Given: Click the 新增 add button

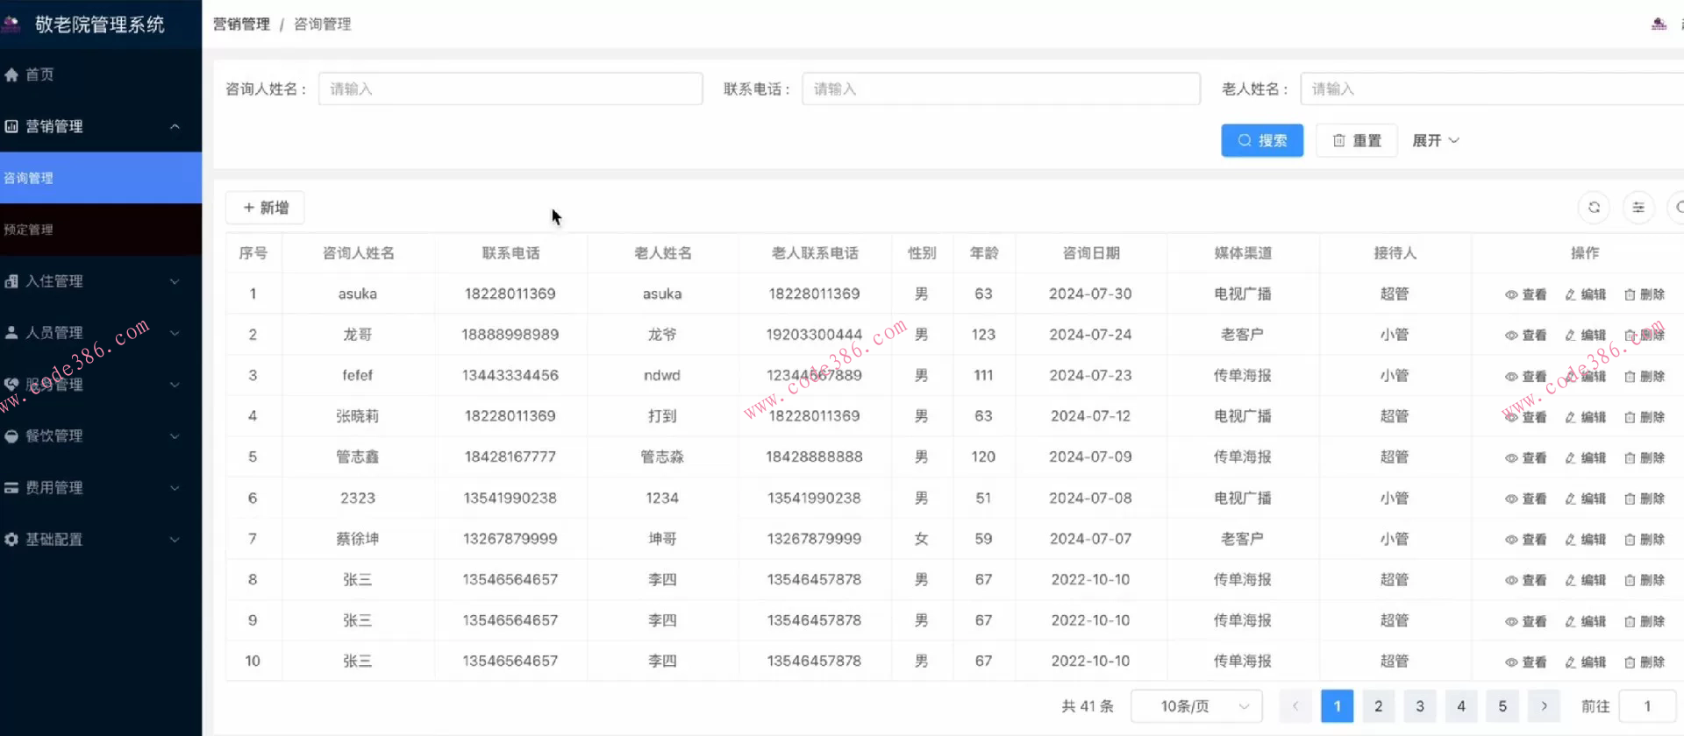Looking at the screenshot, I should coord(265,208).
